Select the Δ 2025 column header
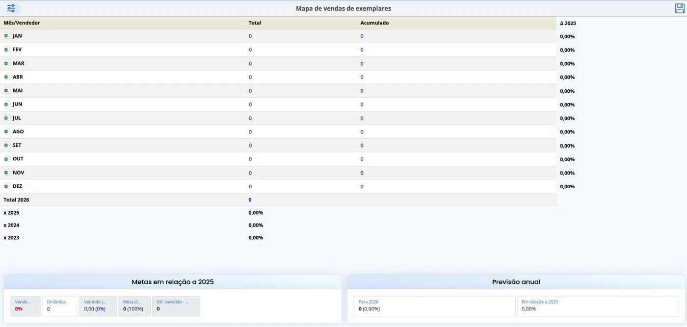Viewport: 687px width, 327px height. click(568, 23)
